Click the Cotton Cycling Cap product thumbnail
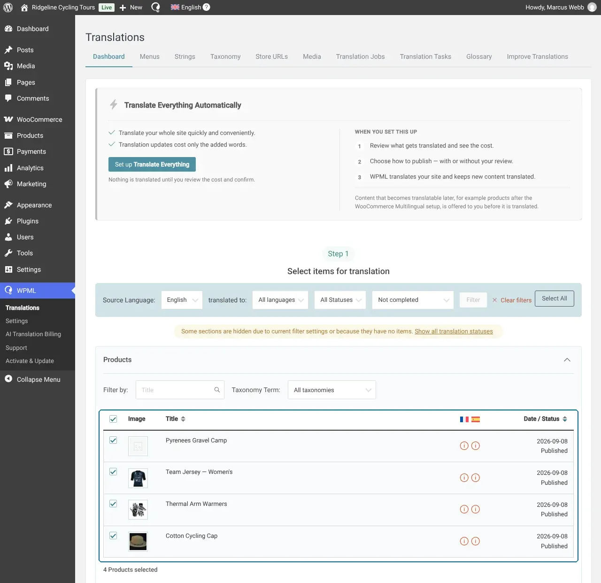This screenshot has height=583, width=601. tap(138, 542)
